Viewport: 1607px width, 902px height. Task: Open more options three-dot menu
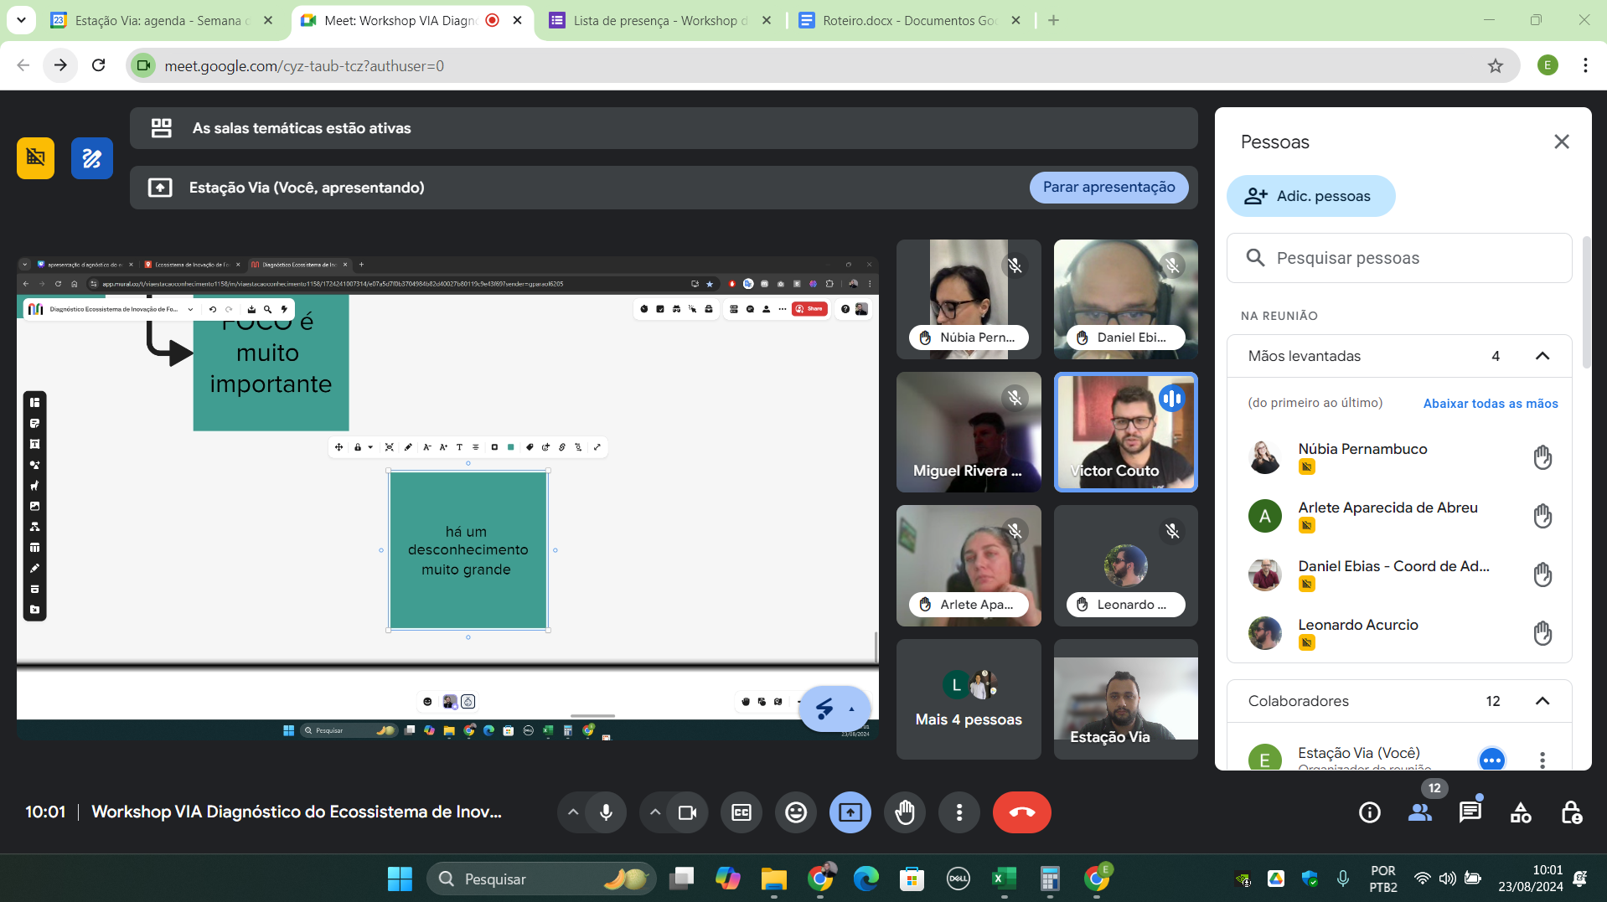[x=959, y=812]
